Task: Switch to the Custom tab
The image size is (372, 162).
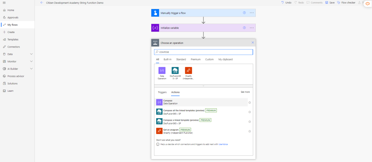Action: click(210, 59)
